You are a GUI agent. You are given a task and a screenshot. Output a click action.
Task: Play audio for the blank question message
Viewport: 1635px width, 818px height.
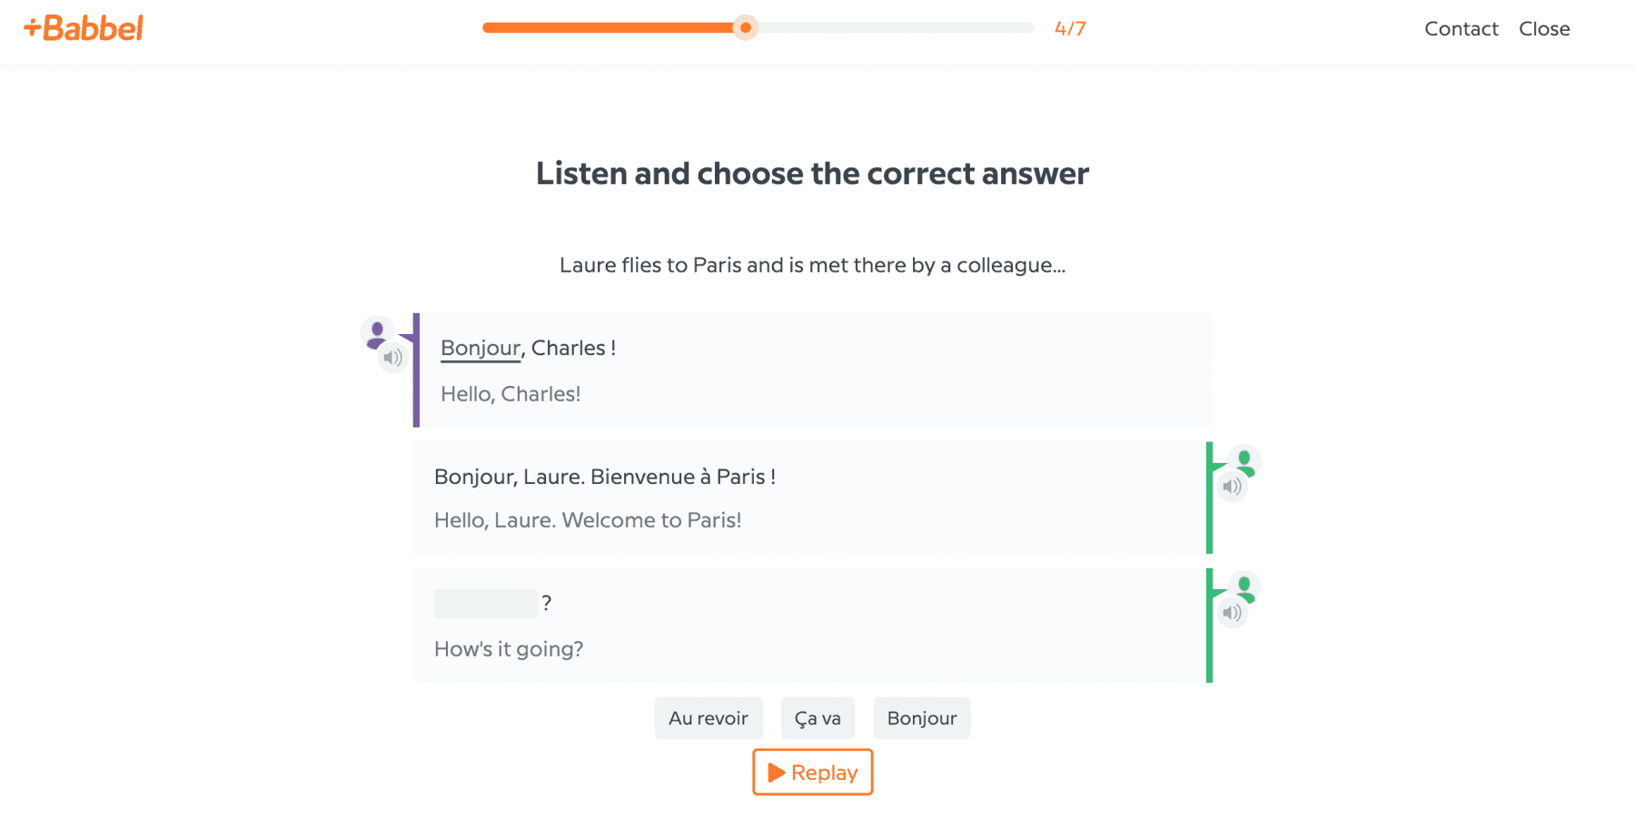click(1233, 612)
